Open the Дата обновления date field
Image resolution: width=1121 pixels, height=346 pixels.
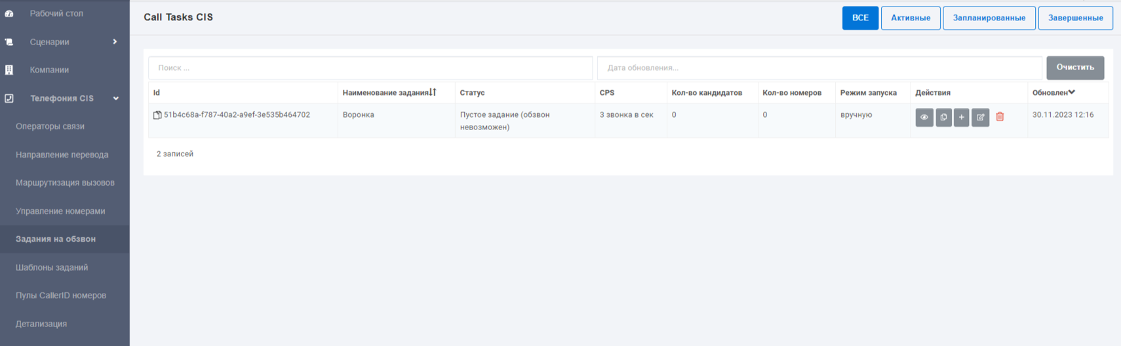[819, 67]
